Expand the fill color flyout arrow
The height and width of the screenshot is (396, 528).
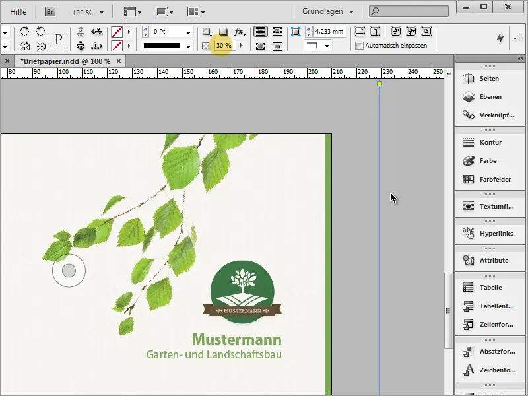click(x=129, y=32)
